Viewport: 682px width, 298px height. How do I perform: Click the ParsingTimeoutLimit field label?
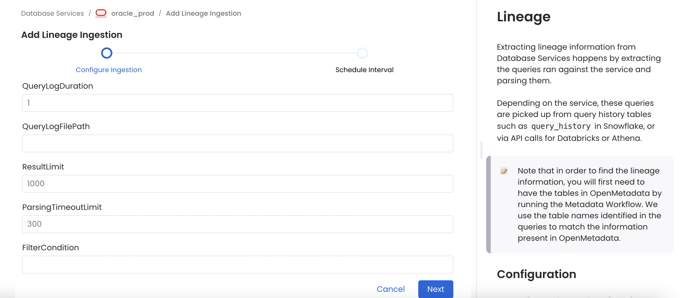coord(62,207)
